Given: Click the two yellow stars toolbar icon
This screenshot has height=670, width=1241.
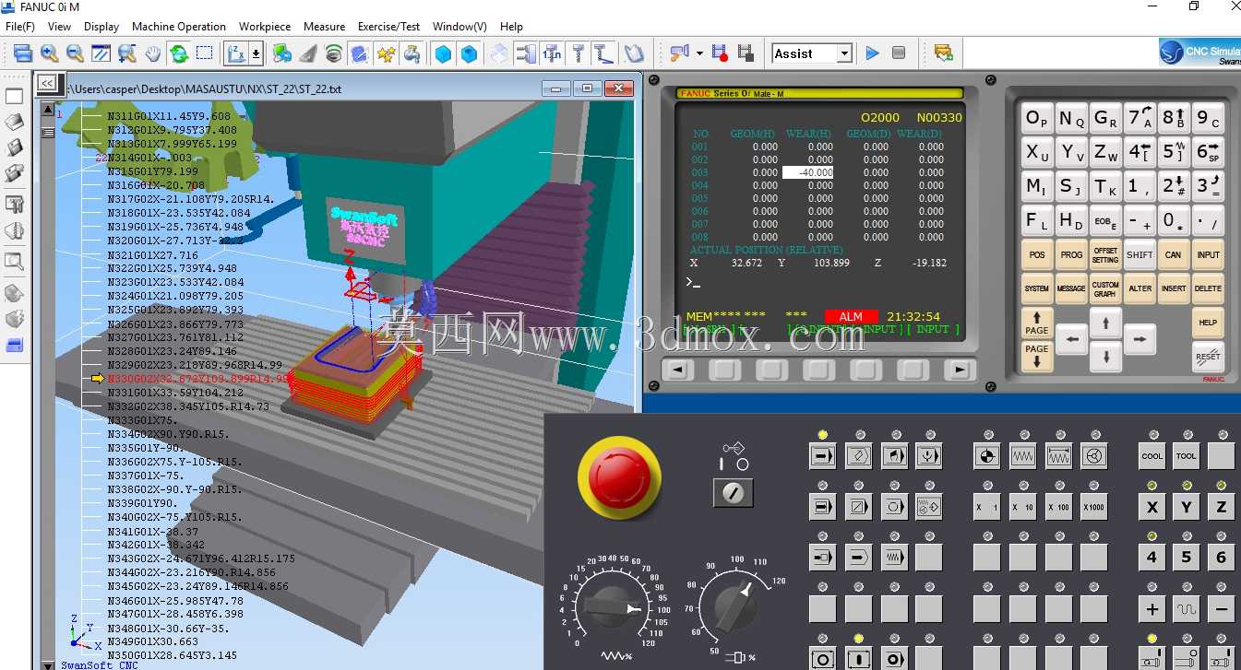Looking at the screenshot, I should [x=386, y=53].
